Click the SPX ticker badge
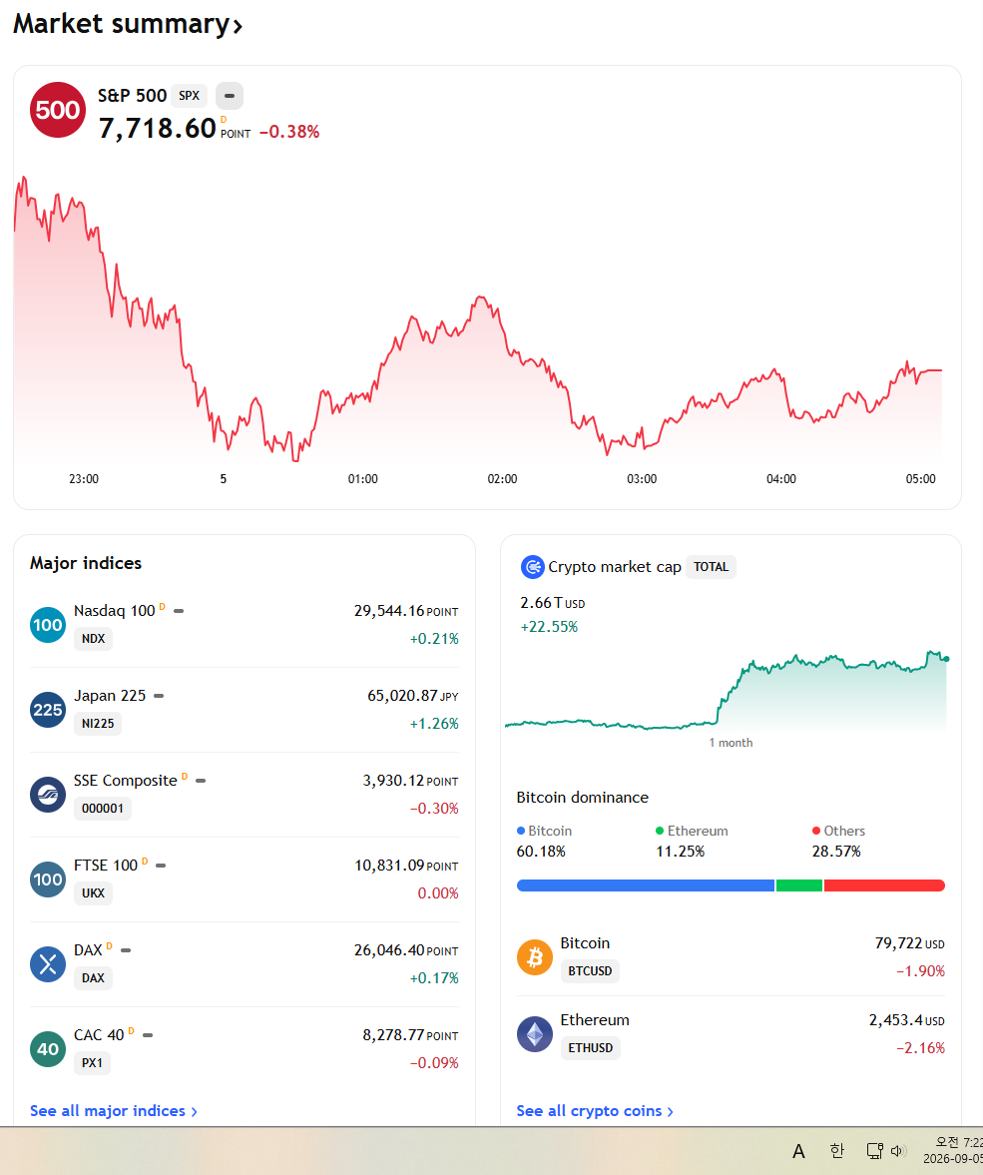The image size is (983, 1175). (189, 96)
